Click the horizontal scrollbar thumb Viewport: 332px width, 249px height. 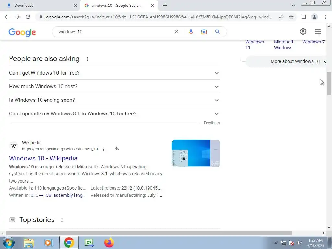[148, 233]
